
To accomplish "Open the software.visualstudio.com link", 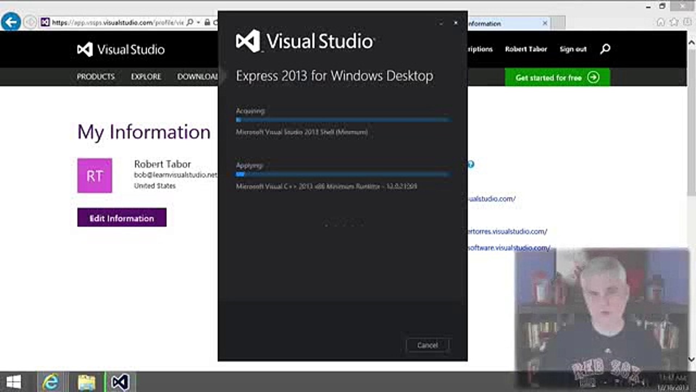I will 509,248.
